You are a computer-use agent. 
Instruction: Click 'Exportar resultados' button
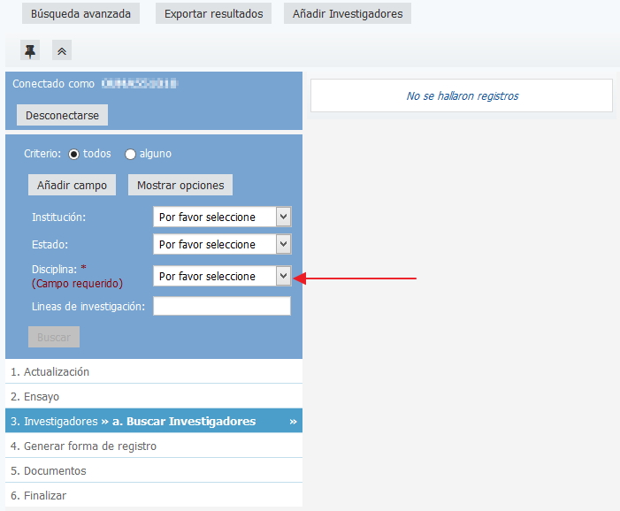(x=213, y=13)
